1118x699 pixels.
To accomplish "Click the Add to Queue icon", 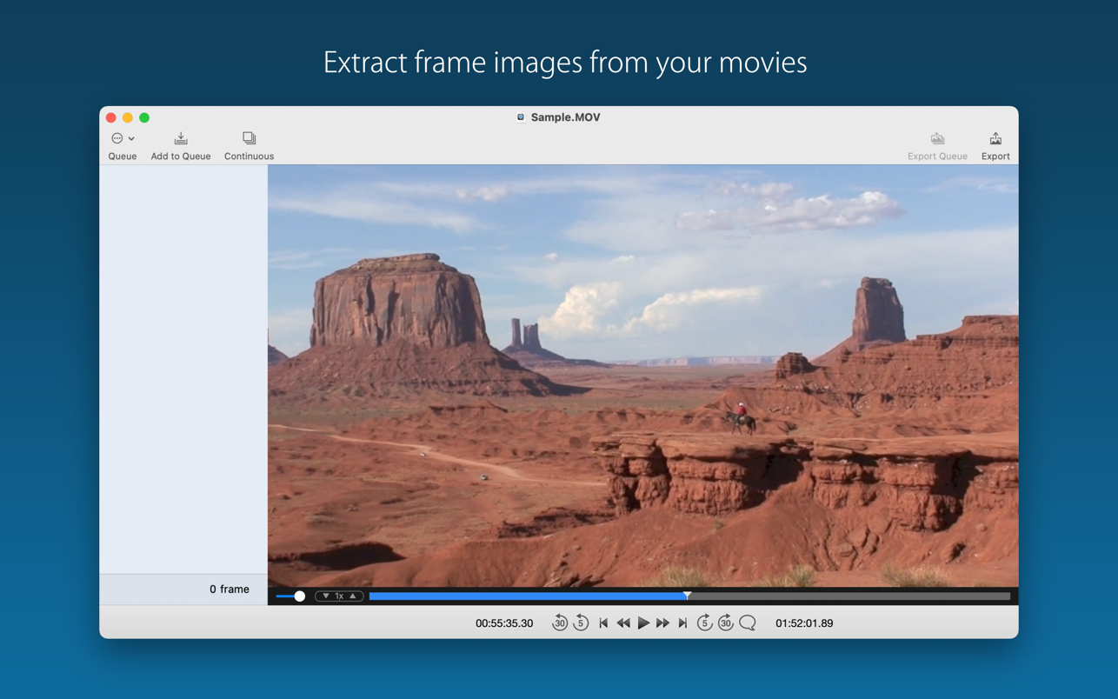I will point(181,139).
